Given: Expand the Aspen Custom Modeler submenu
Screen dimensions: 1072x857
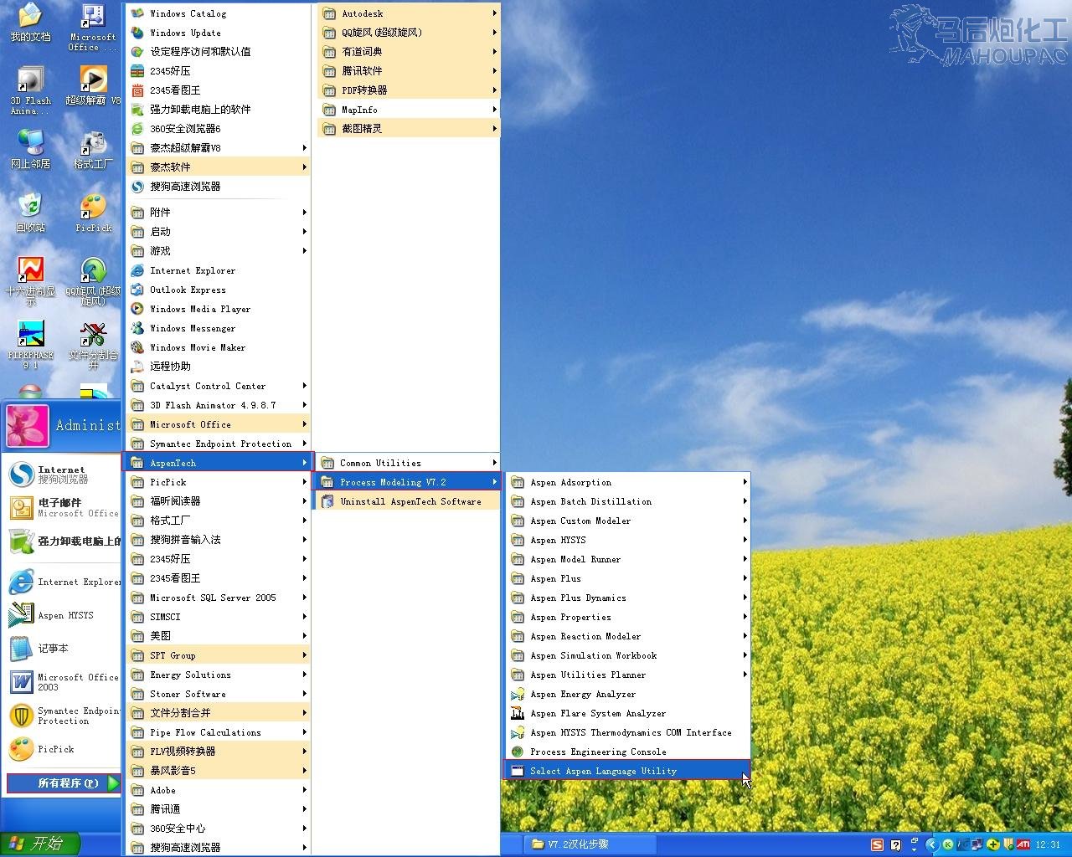Looking at the screenshot, I should (627, 521).
